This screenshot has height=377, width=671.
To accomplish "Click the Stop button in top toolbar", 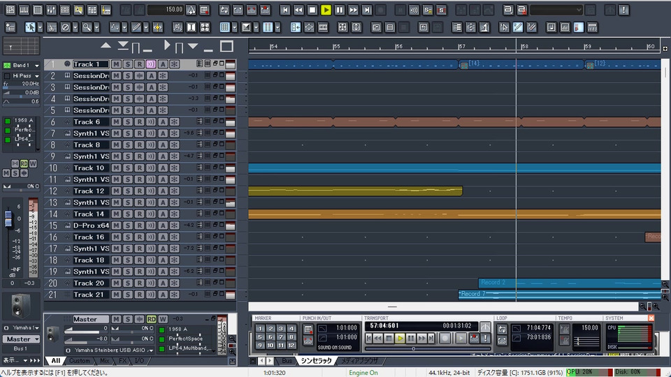I will pyautogui.click(x=312, y=10).
